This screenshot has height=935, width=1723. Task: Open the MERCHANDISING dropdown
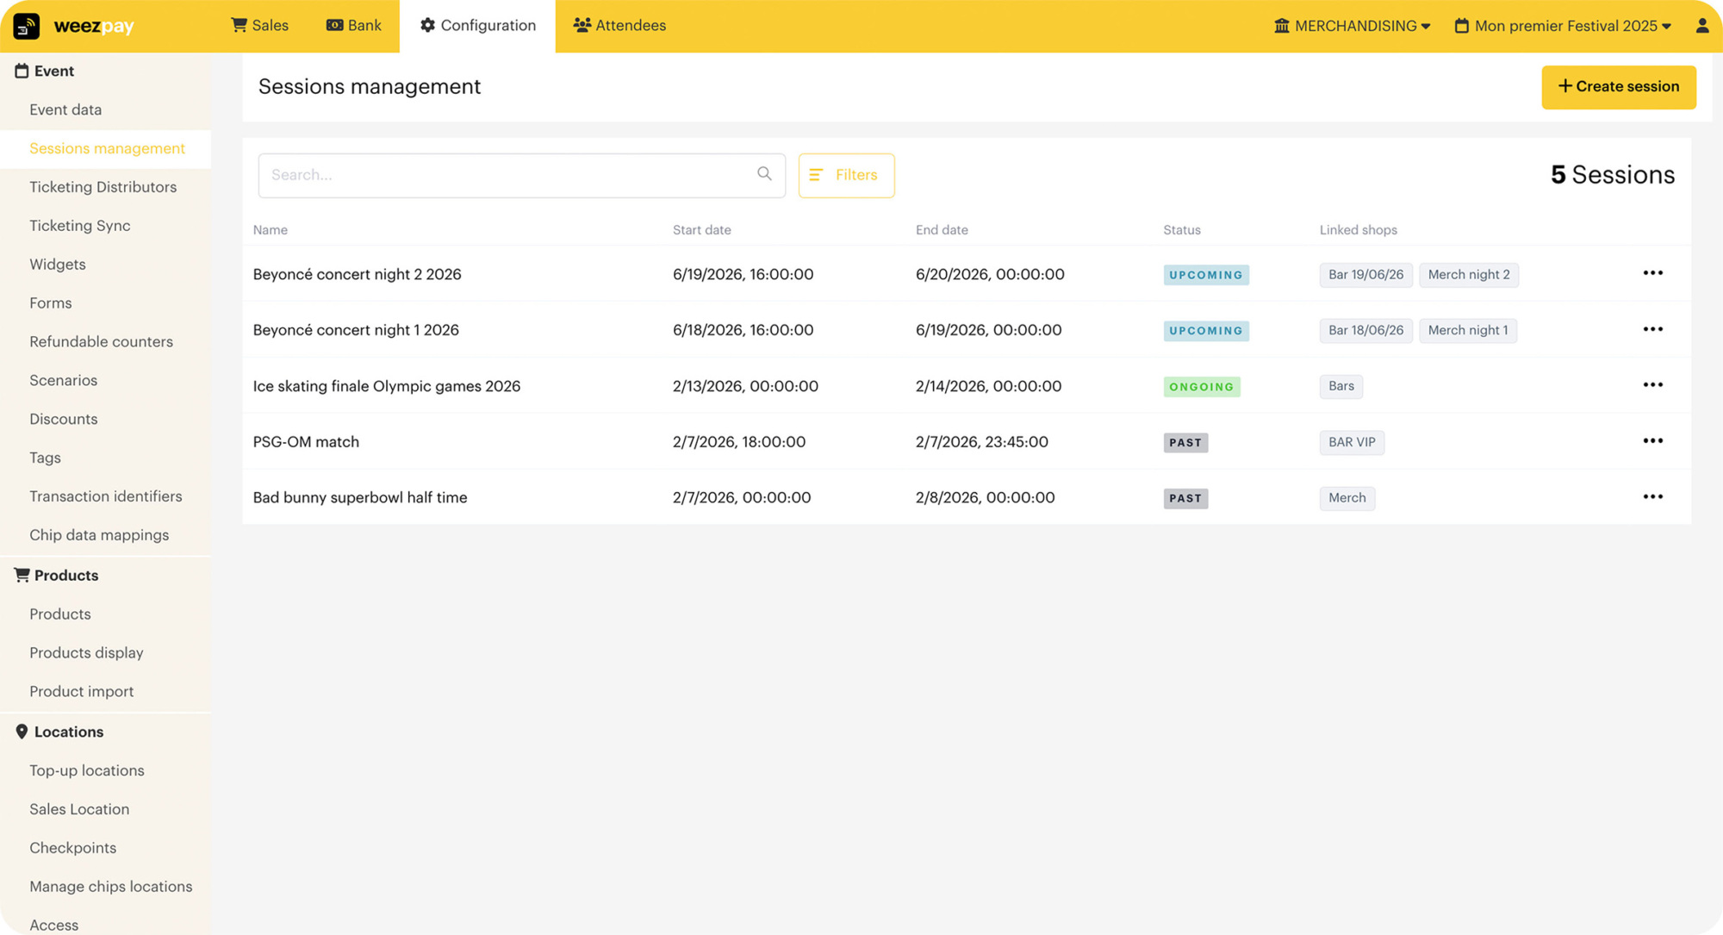click(1351, 26)
